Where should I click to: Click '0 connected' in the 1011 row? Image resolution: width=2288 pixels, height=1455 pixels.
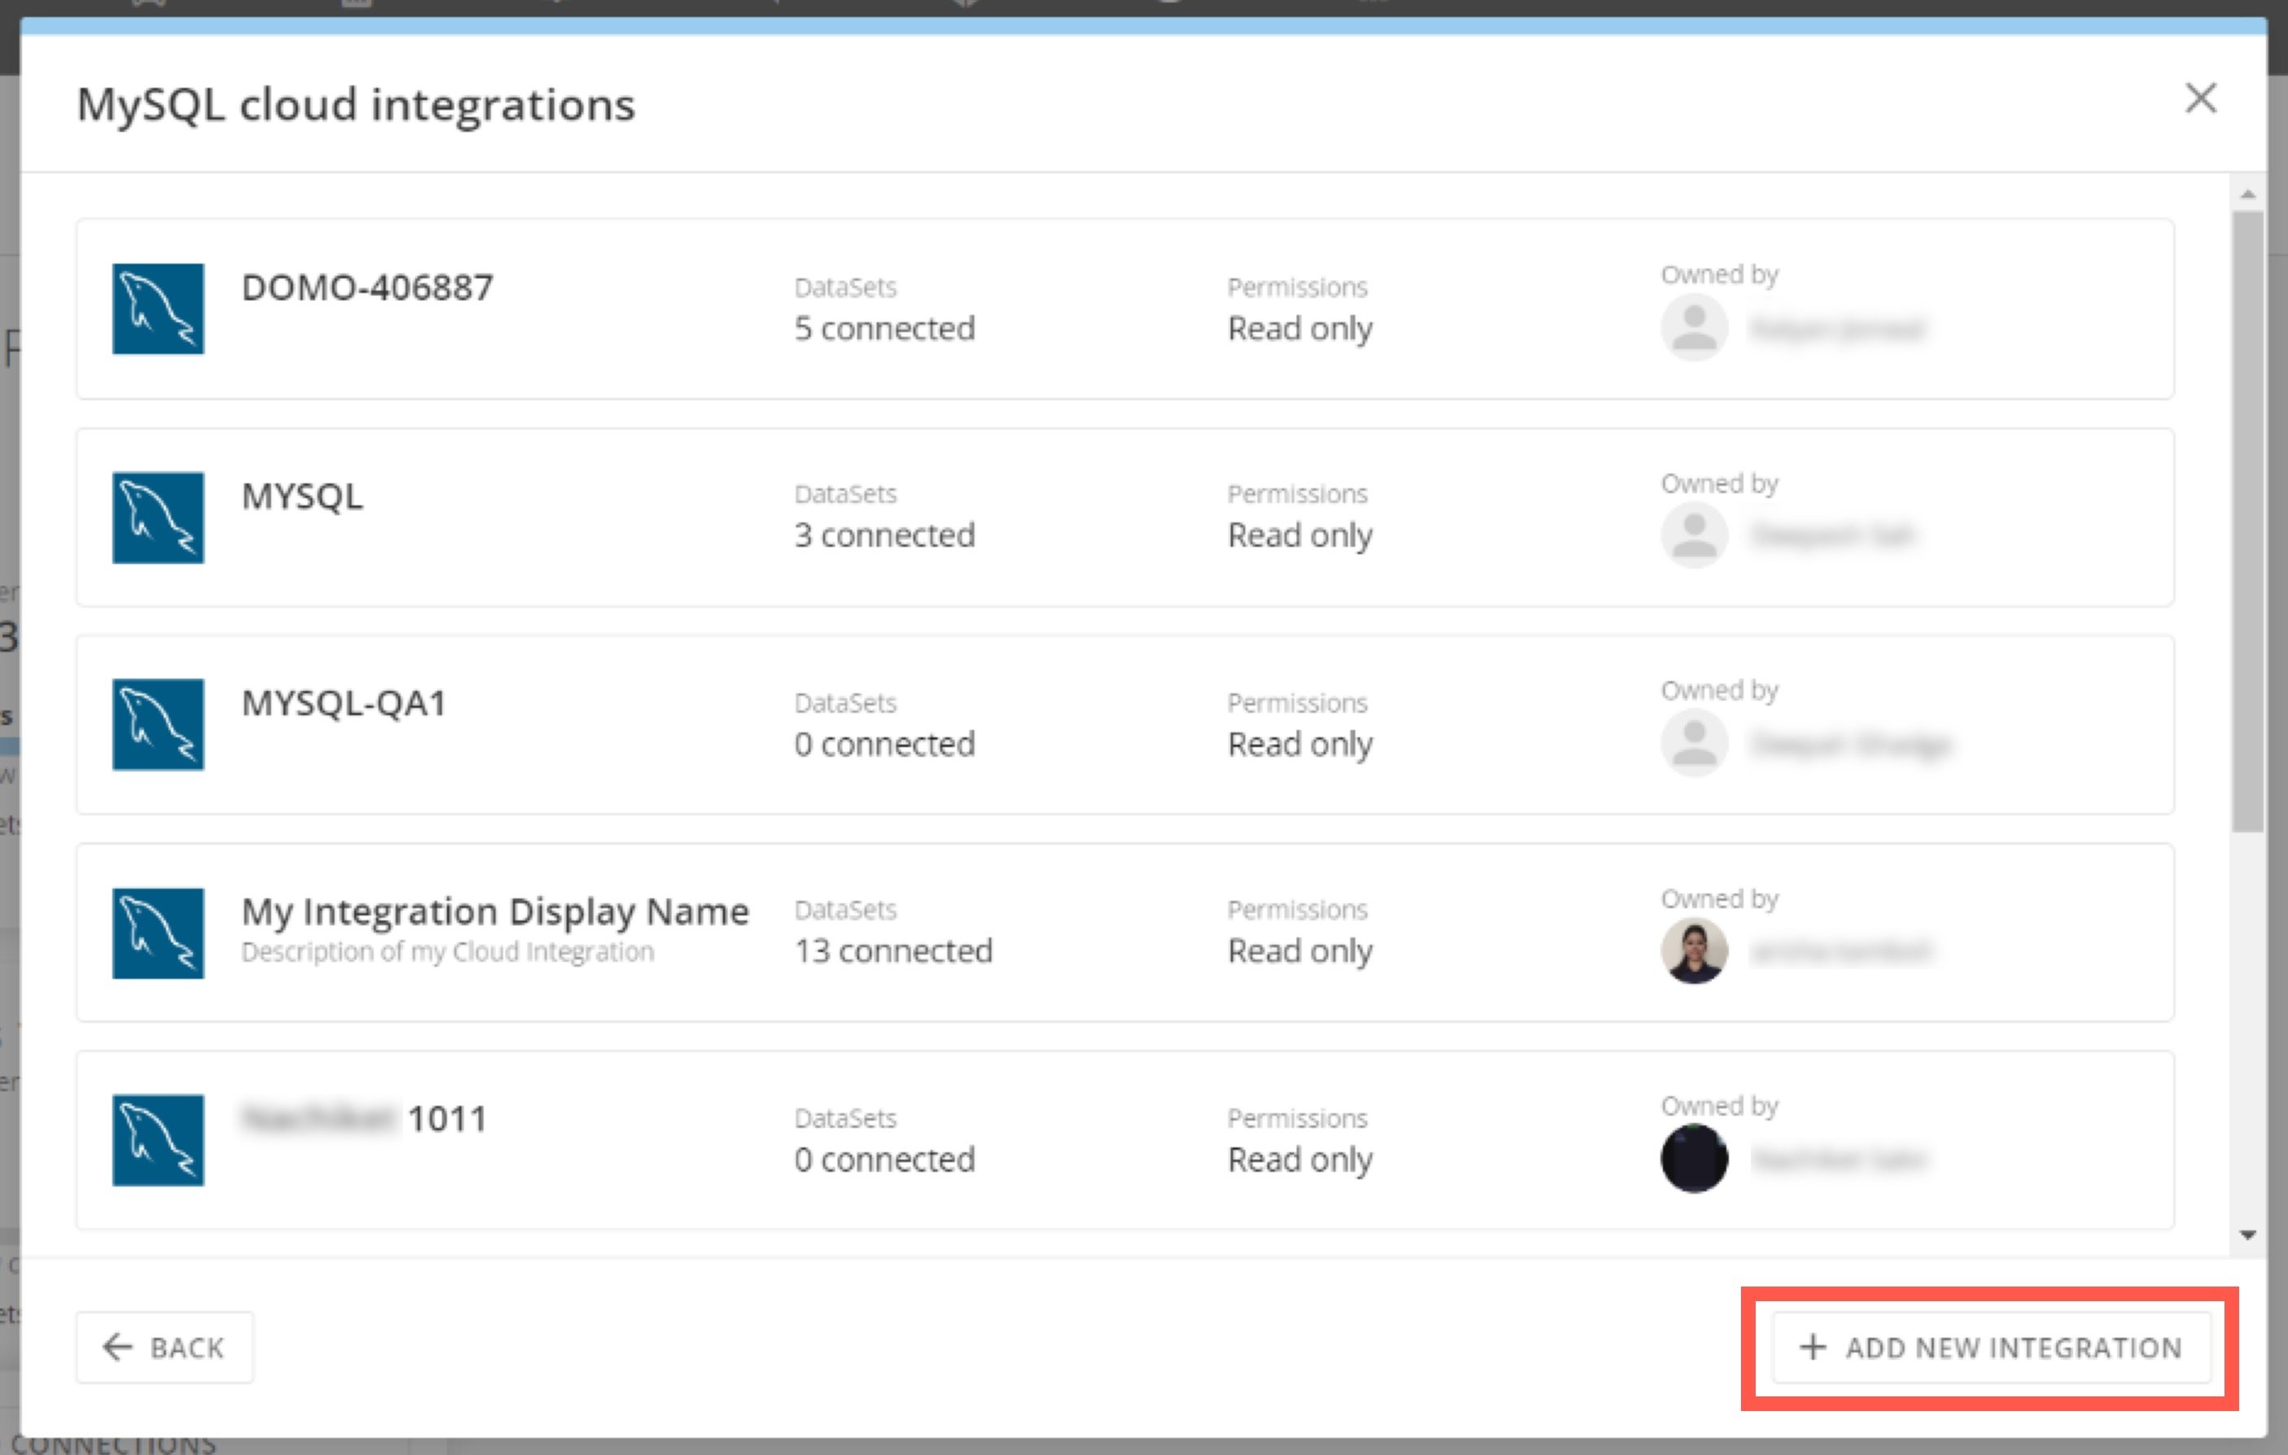pyautogui.click(x=885, y=1159)
